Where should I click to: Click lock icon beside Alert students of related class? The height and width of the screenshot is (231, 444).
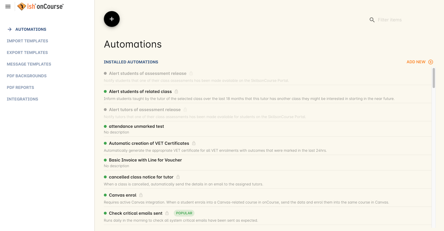[x=176, y=91]
